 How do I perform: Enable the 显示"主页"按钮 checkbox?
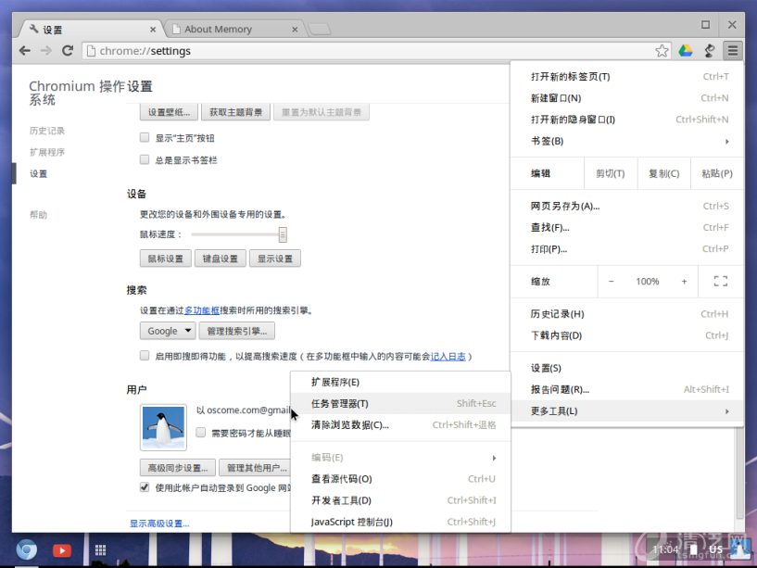[145, 137]
